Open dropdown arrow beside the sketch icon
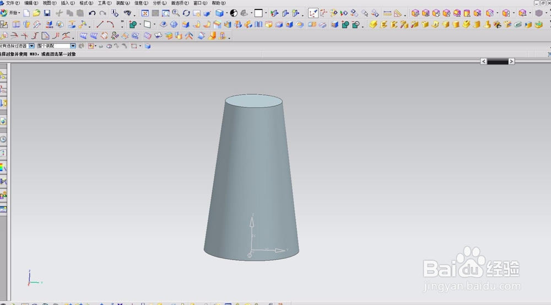This screenshot has width=551, height=305. tap(140, 25)
